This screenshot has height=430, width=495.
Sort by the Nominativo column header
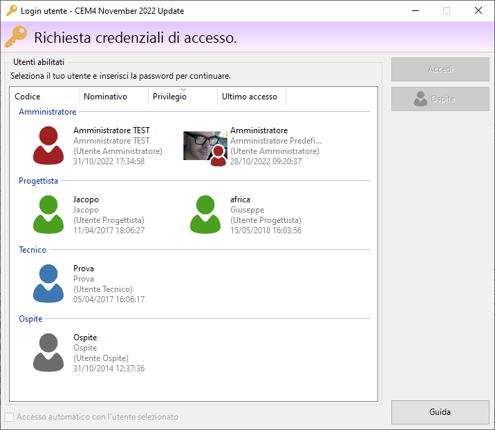tap(113, 97)
